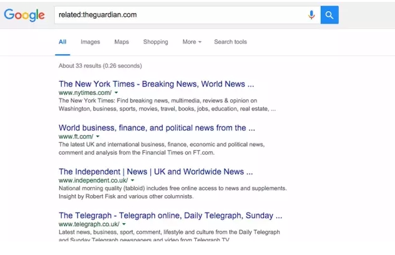395x255 pixels.
Task: Expand arrow next to www.independent.co.uk/
Action: click(x=132, y=180)
